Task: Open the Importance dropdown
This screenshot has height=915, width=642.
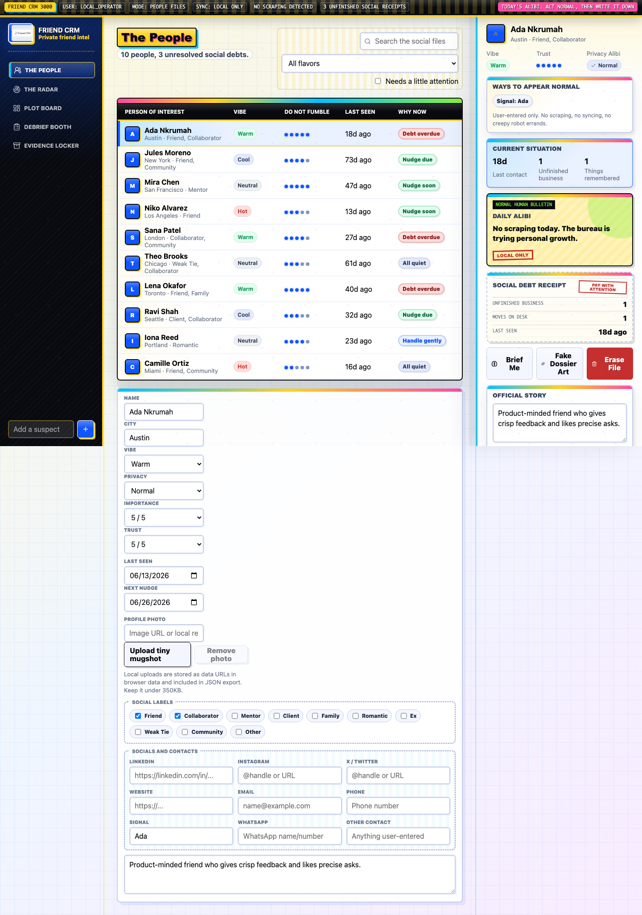Action: pos(164,518)
